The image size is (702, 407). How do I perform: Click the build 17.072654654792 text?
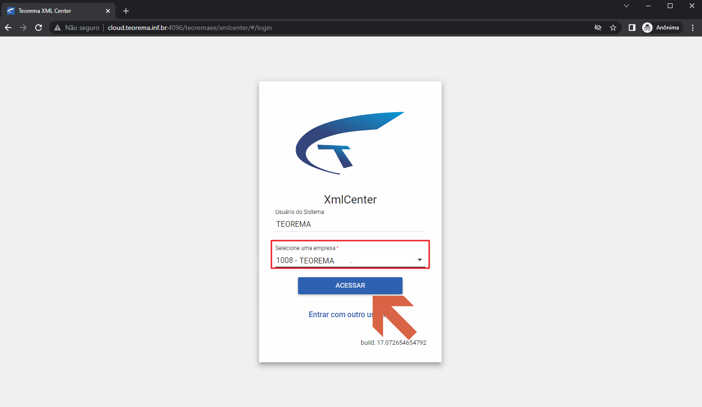394,342
